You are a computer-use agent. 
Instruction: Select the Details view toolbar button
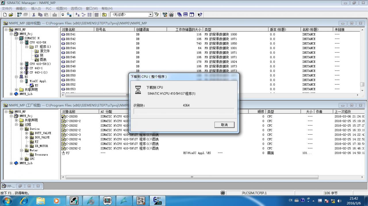(96, 15)
